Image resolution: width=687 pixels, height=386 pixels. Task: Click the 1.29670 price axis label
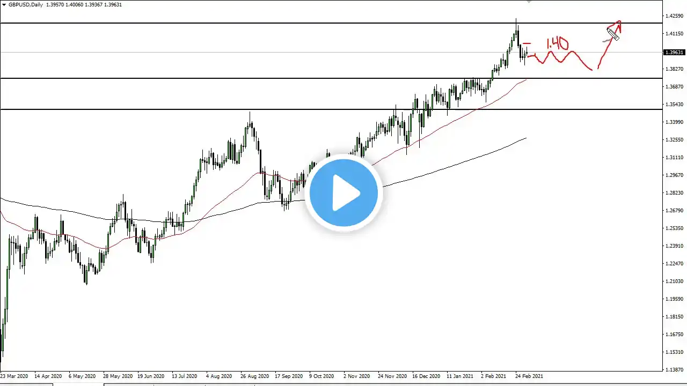pyautogui.click(x=675, y=175)
